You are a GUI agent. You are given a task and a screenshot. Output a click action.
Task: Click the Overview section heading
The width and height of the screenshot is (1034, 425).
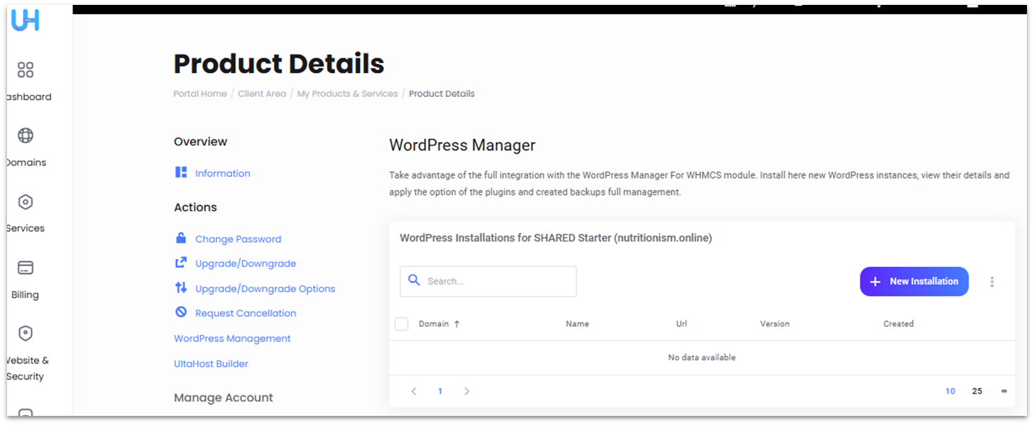(200, 141)
